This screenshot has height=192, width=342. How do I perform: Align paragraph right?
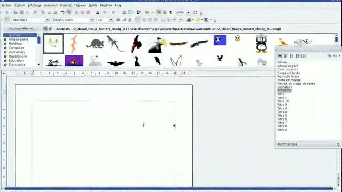150,20
